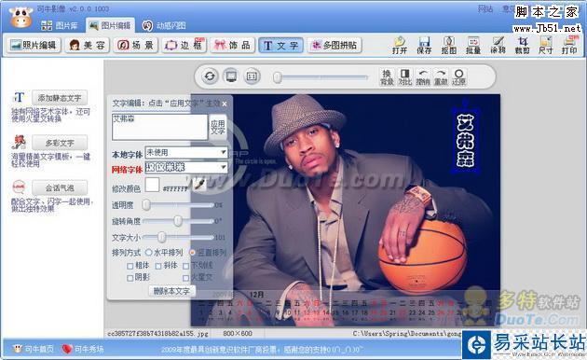
Task: Click the 多彩文字 button
Action: 60,143
